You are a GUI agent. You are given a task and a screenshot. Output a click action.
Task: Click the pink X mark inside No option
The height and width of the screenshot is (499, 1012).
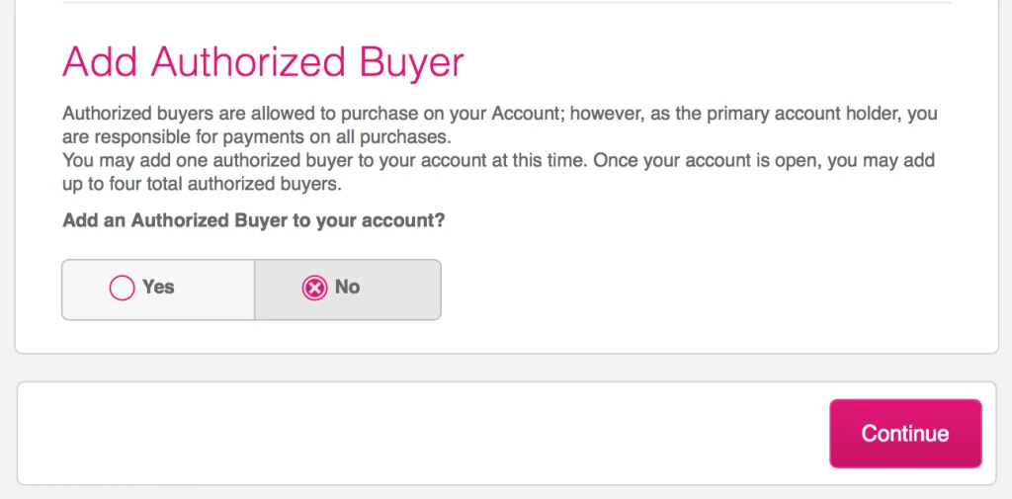tap(314, 288)
